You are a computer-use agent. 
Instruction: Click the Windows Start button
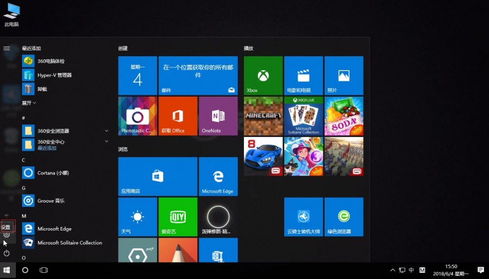click(7, 270)
